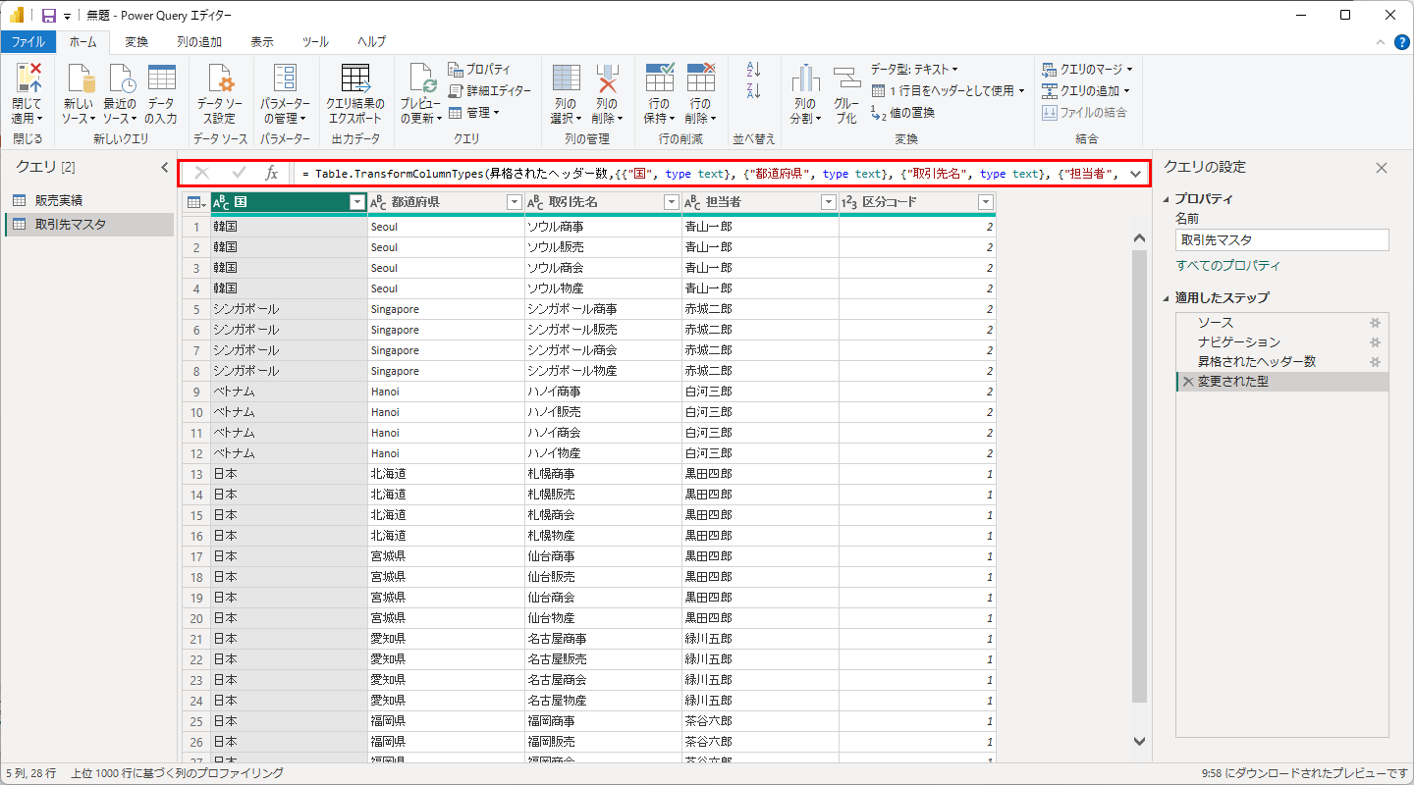Cancel formula edit with X icon
1414x785 pixels.
pos(202,174)
